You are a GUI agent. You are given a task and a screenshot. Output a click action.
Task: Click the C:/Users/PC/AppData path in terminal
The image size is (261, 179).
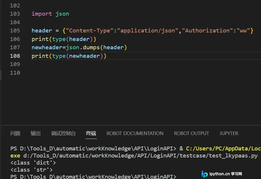coord(223,148)
